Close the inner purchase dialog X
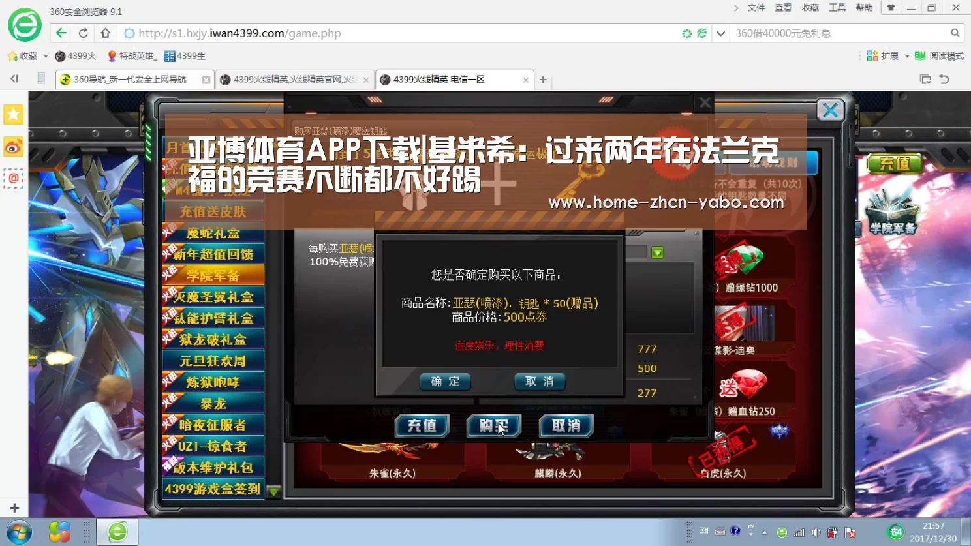The height and width of the screenshot is (546, 971). (x=705, y=102)
